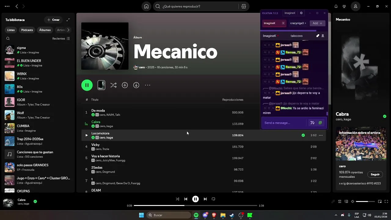Image resolution: width=391 pixels, height=220 pixels.
Task: Toggle shuffle in the bottom player bar
Action: click(177, 199)
